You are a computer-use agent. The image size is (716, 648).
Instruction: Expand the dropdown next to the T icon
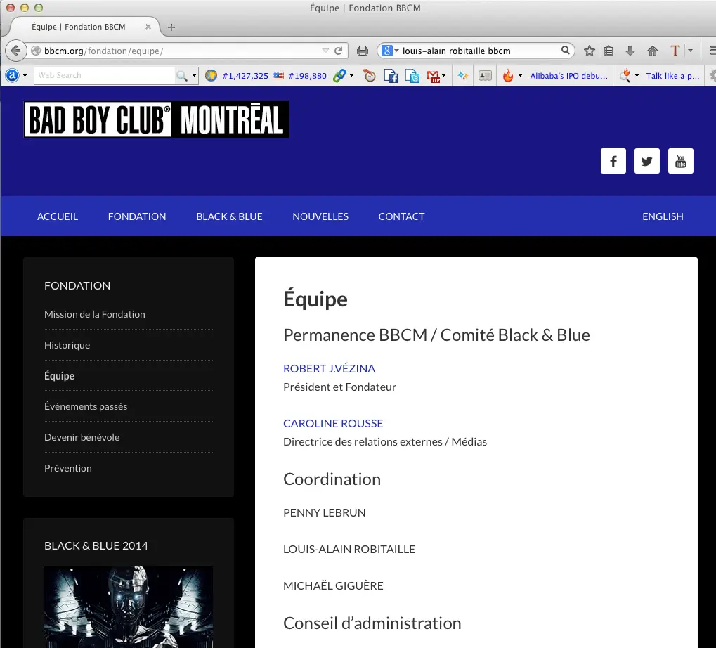click(x=690, y=51)
